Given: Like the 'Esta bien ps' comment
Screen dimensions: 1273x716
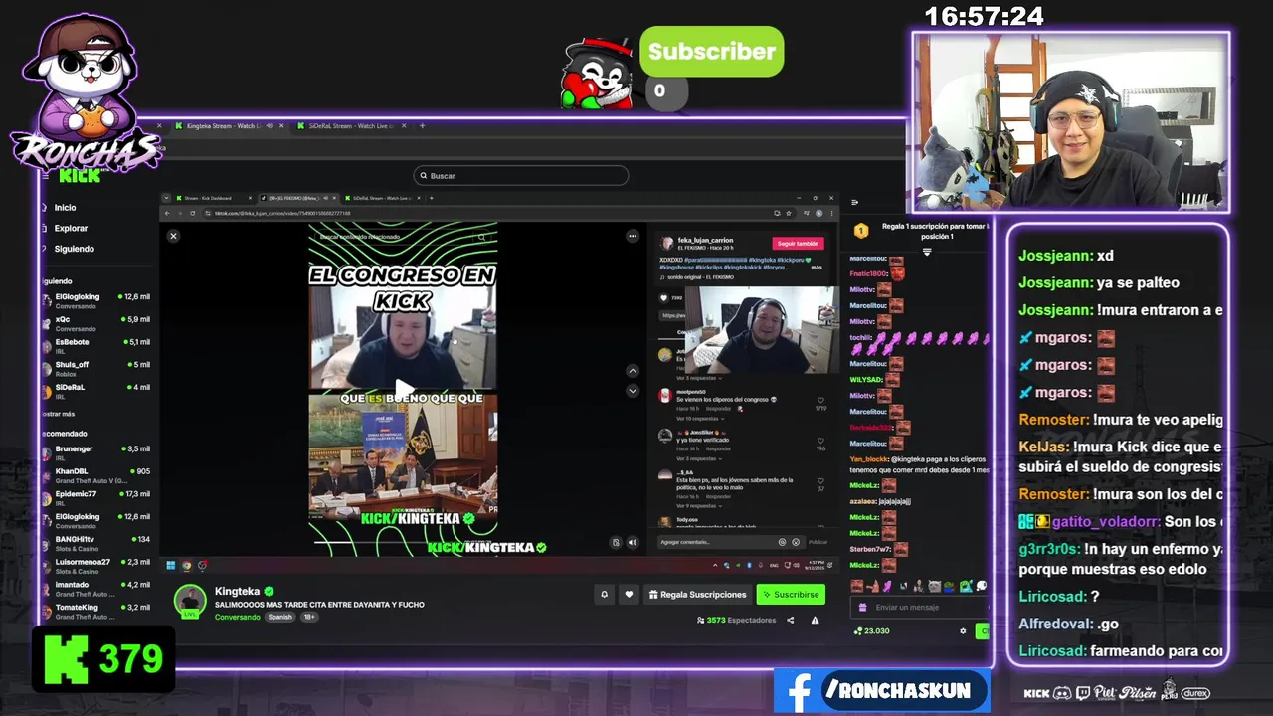Looking at the screenshot, I should click(x=820, y=480).
